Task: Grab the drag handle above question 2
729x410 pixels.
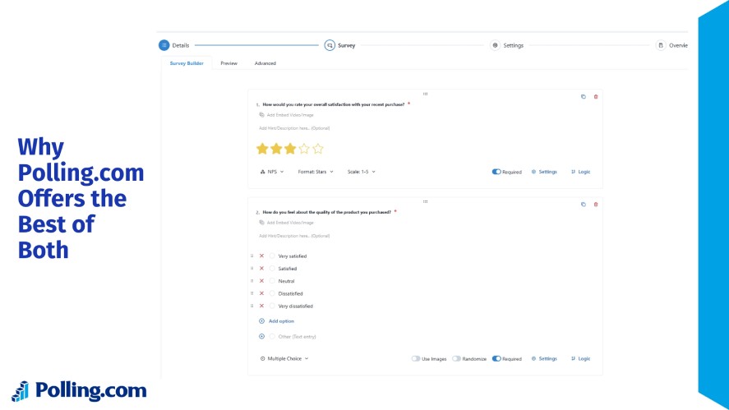Action: tap(425, 202)
